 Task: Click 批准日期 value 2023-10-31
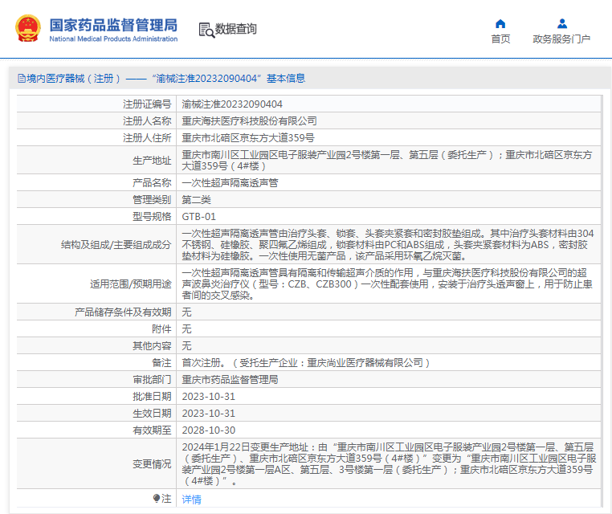209,397
